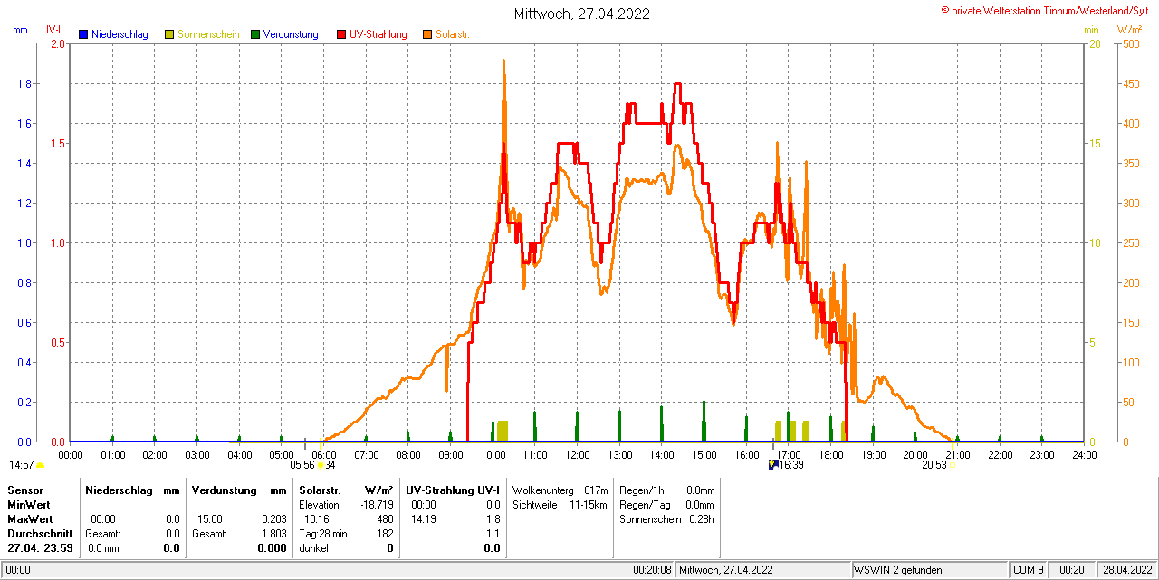Click the dunkel label in Solarstr. column

coord(314,548)
